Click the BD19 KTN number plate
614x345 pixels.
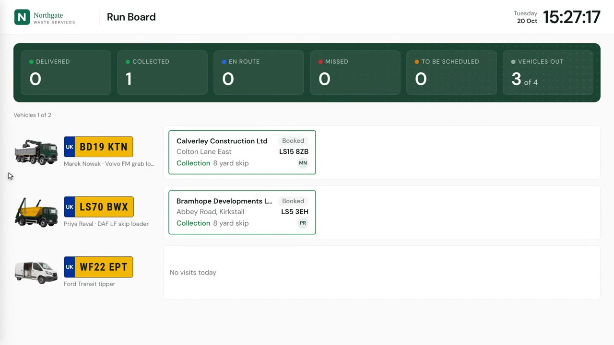click(98, 147)
